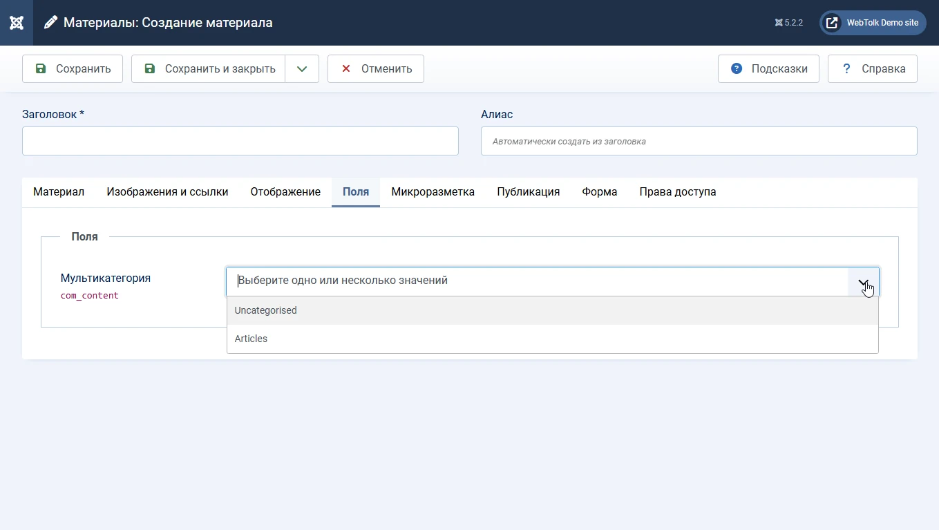Switch to the Материал tab

59,192
